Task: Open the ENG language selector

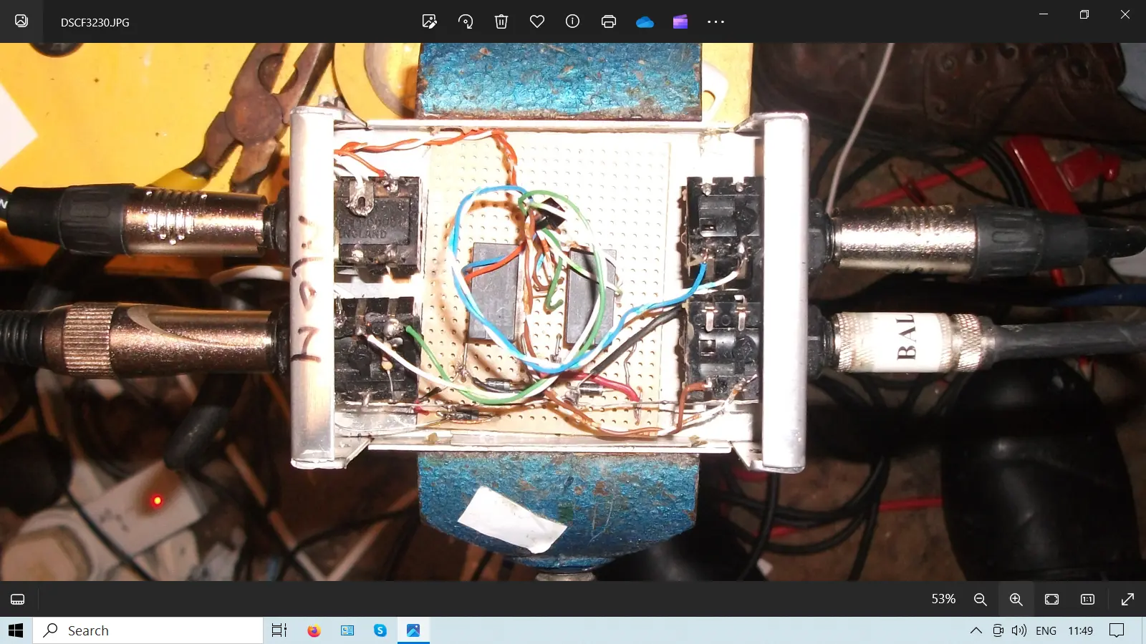Action: pos(1046,630)
